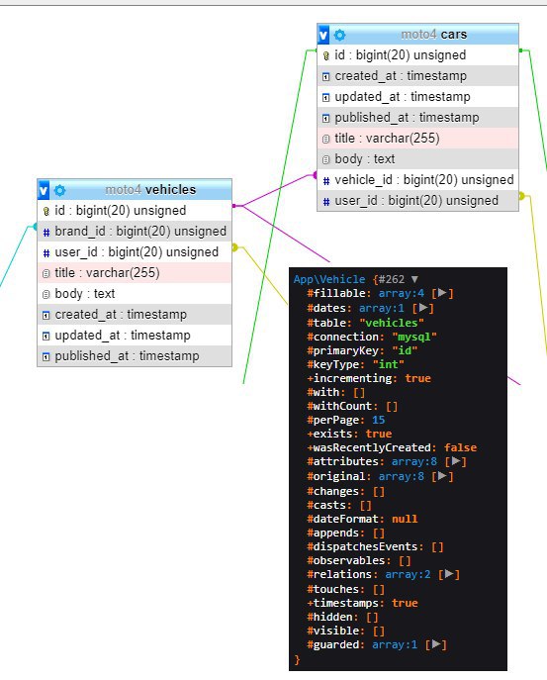Select the moto4 cars table header
This screenshot has height=680, width=547.
point(417,35)
